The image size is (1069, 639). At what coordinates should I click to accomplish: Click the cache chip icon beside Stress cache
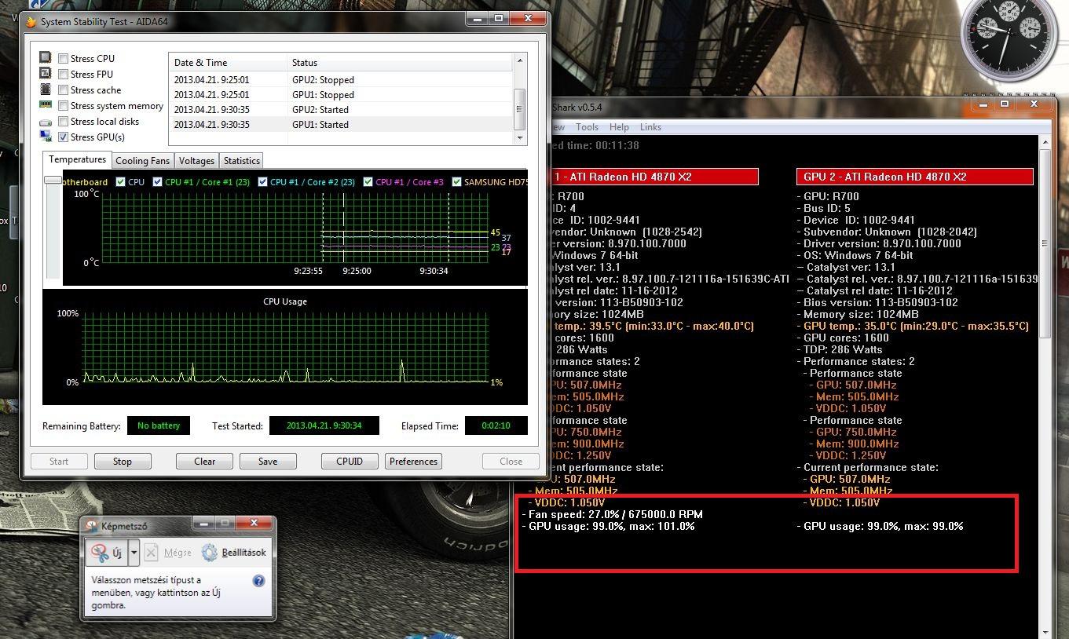click(45, 89)
